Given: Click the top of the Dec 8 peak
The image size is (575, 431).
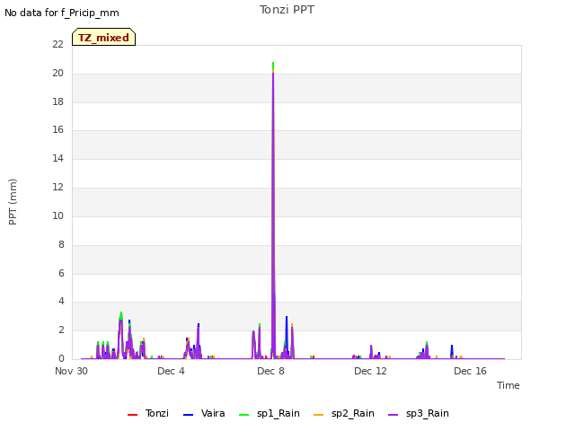Looking at the screenshot, I should click(273, 63).
